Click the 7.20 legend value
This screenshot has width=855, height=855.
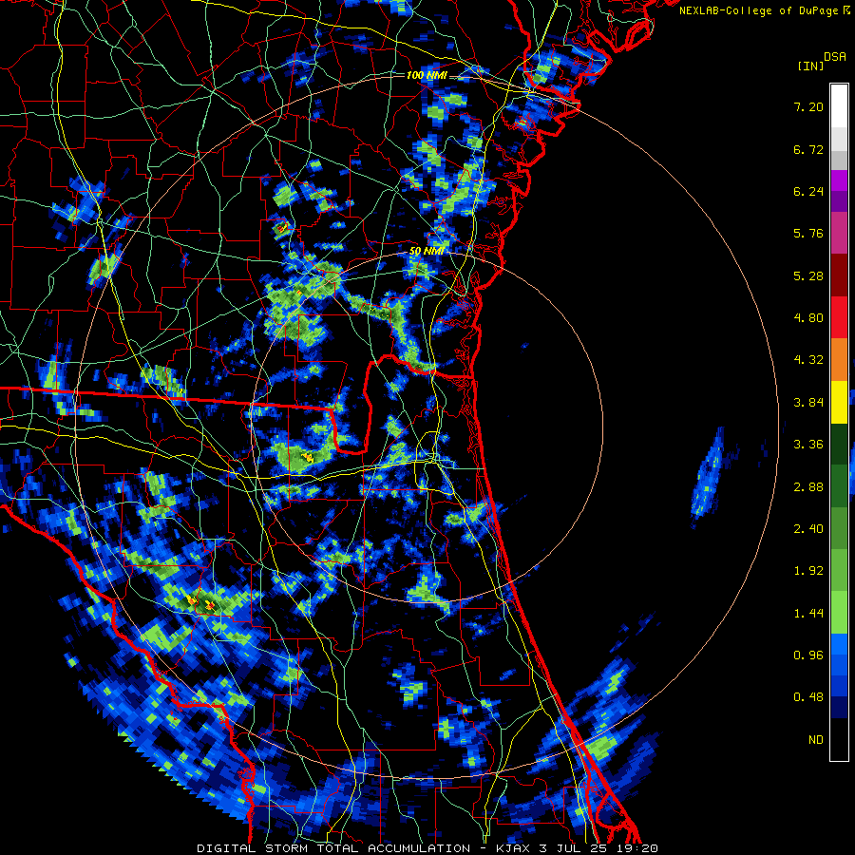coord(808,106)
